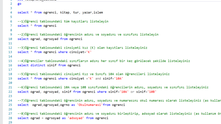Click the string '10B' on line 22
This screenshot has height=124, width=221.
coord(152,92)
